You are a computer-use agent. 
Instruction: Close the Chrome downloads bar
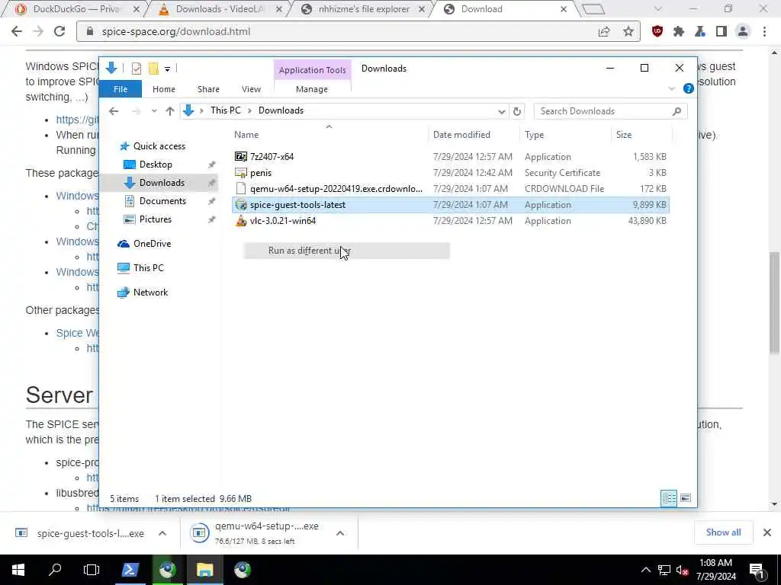pyautogui.click(x=767, y=532)
